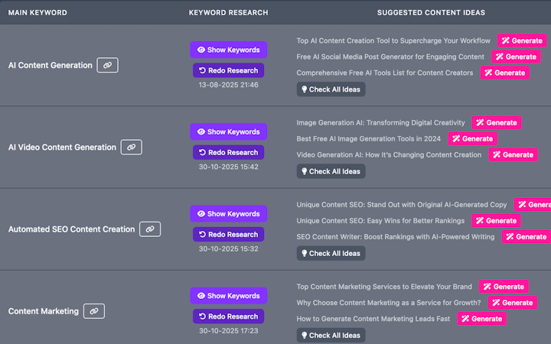Click link icon beside AI Video Content Generation
The width and height of the screenshot is (551, 344).
[x=132, y=147]
